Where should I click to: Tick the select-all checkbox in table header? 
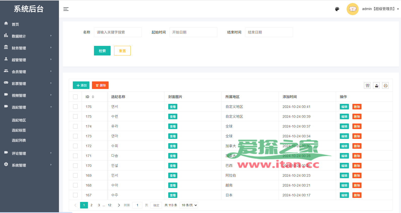tap(75, 97)
